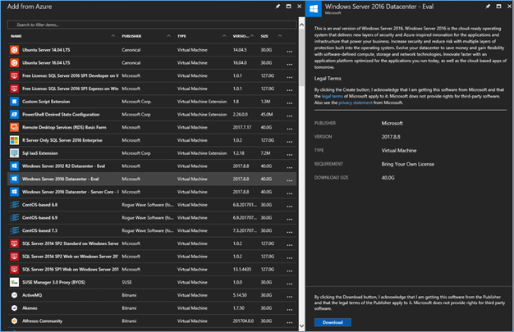This screenshot has width=514, height=332.
Task: Click the SQL Server 2016 SP1 Web icon
Action: 14,269
